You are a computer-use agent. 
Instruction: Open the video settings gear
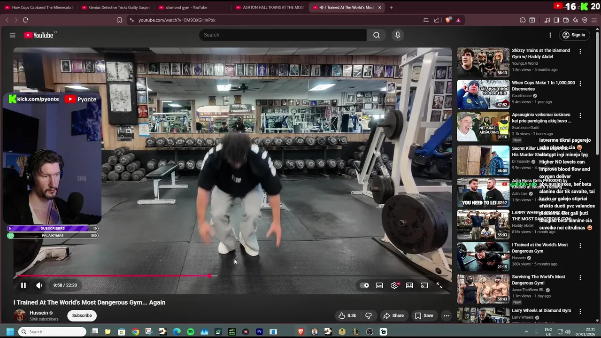(x=394, y=285)
